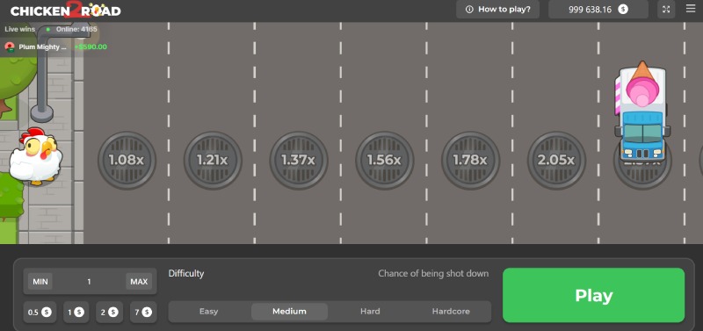Click the ice cream truck
This screenshot has height=331, width=703.
click(x=642, y=112)
